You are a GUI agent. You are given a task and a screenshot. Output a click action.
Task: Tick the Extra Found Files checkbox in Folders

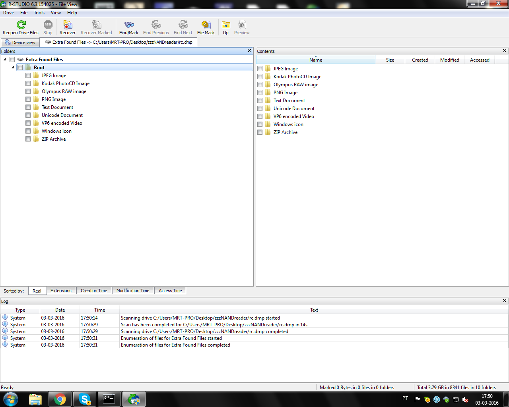(x=12, y=60)
